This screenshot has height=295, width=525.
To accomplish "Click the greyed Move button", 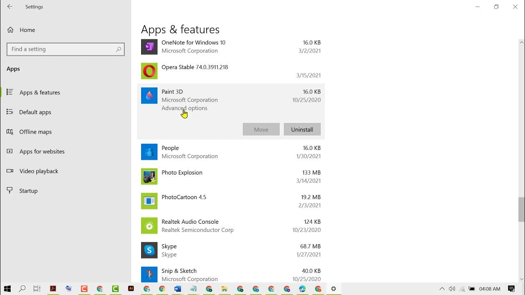I will click(x=261, y=129).
